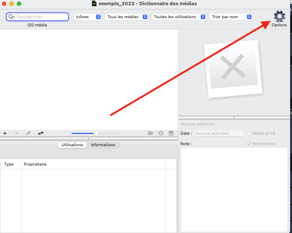The width and height of the screenshot is (292, 233).
Task: Click the floppy disk save icon
Action: click(171, 133)
